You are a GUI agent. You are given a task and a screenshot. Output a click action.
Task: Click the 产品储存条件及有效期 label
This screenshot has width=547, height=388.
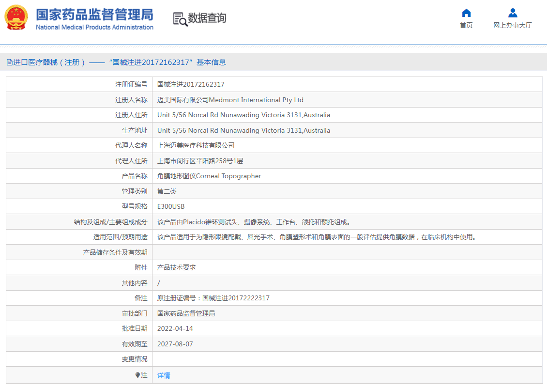(x=115, y=252)
